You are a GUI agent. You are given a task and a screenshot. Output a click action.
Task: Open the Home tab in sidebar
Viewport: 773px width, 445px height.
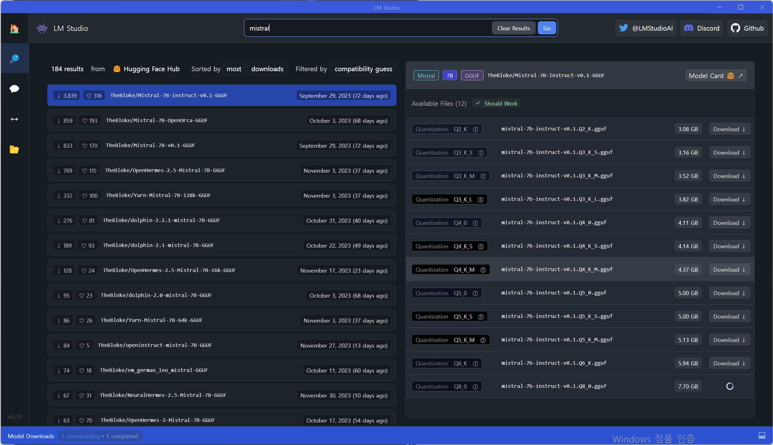click(x=14, y=28)
